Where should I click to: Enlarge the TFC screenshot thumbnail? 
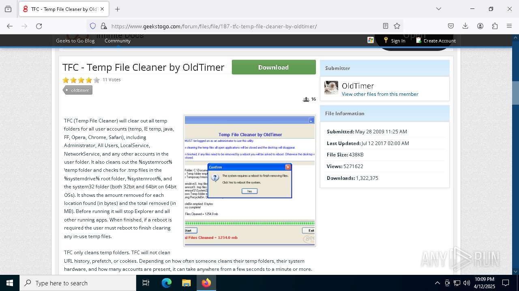pyautogui.click(x=250, y=181)
